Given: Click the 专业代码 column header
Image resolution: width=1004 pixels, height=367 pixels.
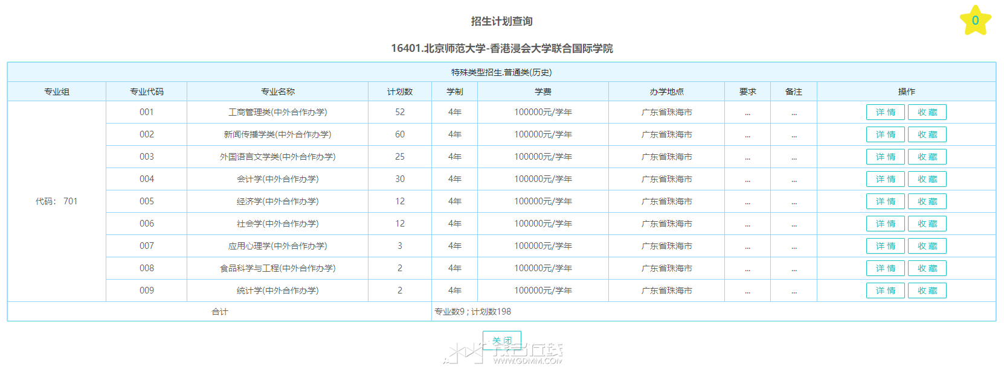Looking at the screenshot, I should (147, 92).
